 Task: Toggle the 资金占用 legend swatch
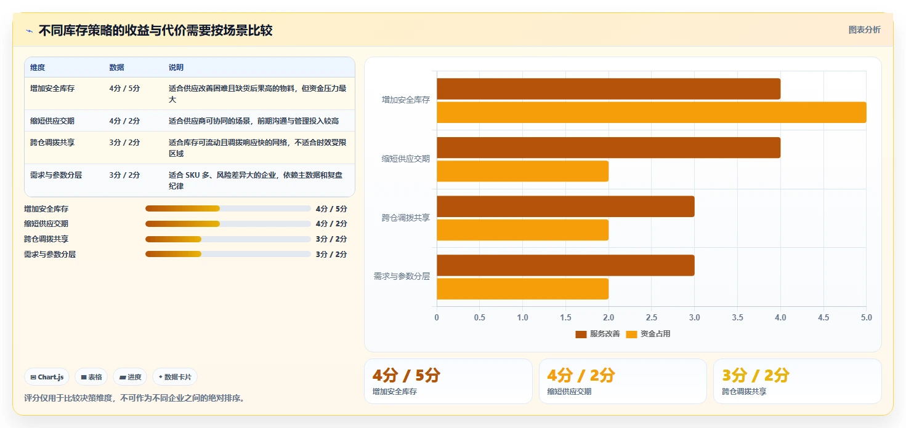click(x=631, y=334)
